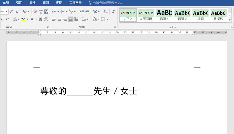This screenshot has height=134, width=234.
Task: Expand the line spacing dropdown
Action: (x=87, y=19)
